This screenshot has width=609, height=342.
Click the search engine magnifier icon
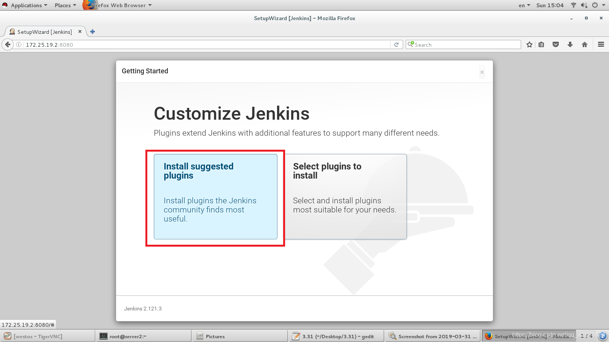click(x=410, y=44)
